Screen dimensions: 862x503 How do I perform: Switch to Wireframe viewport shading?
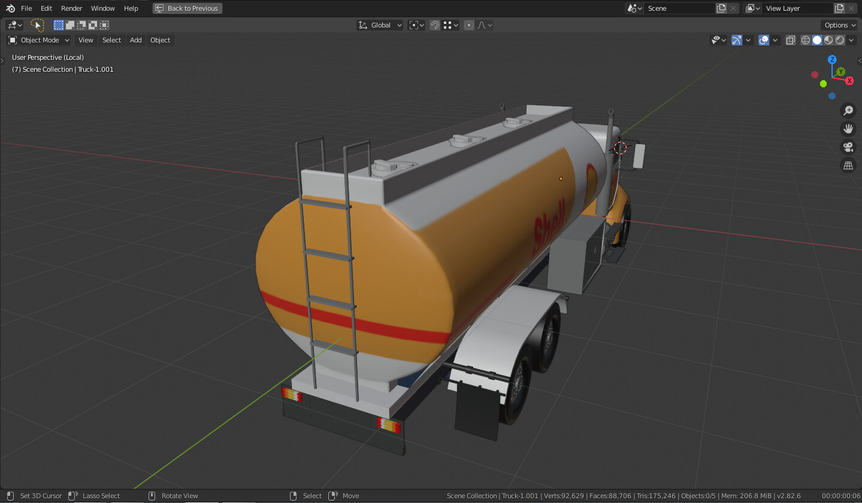[806, 40]
